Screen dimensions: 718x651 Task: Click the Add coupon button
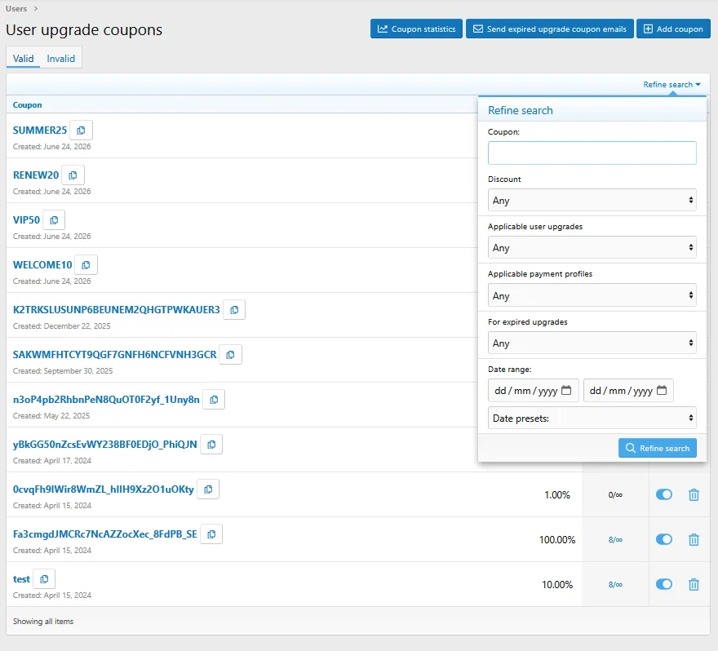pyautogui.click(x=673, y=29)
